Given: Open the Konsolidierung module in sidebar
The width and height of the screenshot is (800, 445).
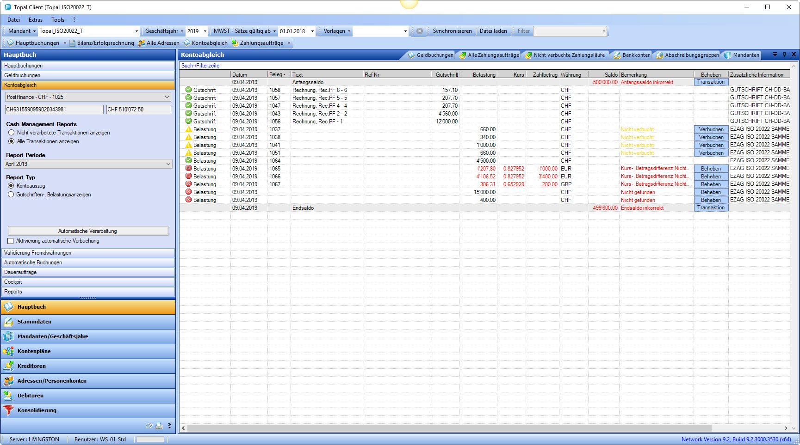Looking at the screenshot, I should pyautogui.click(x=37, y=410).
